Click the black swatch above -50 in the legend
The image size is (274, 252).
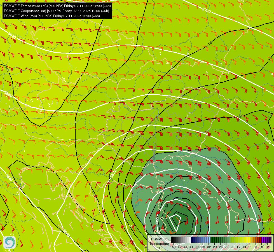[x=172, y=240]
